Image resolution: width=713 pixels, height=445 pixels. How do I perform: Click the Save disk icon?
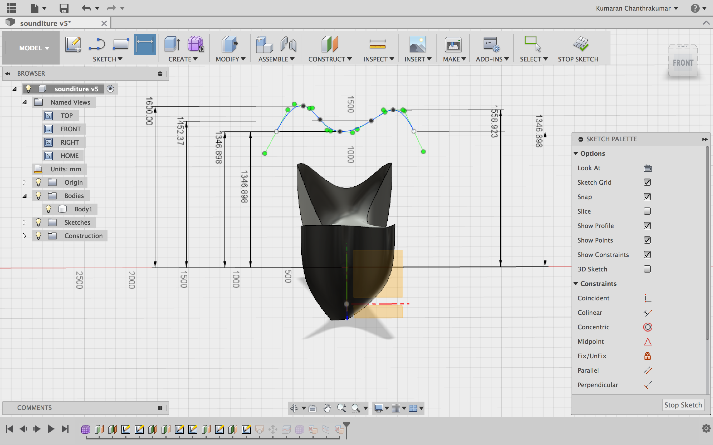pos(64,8)
